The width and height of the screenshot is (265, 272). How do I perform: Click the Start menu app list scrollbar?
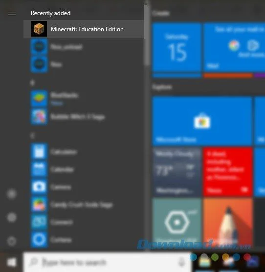coord(147,35)
